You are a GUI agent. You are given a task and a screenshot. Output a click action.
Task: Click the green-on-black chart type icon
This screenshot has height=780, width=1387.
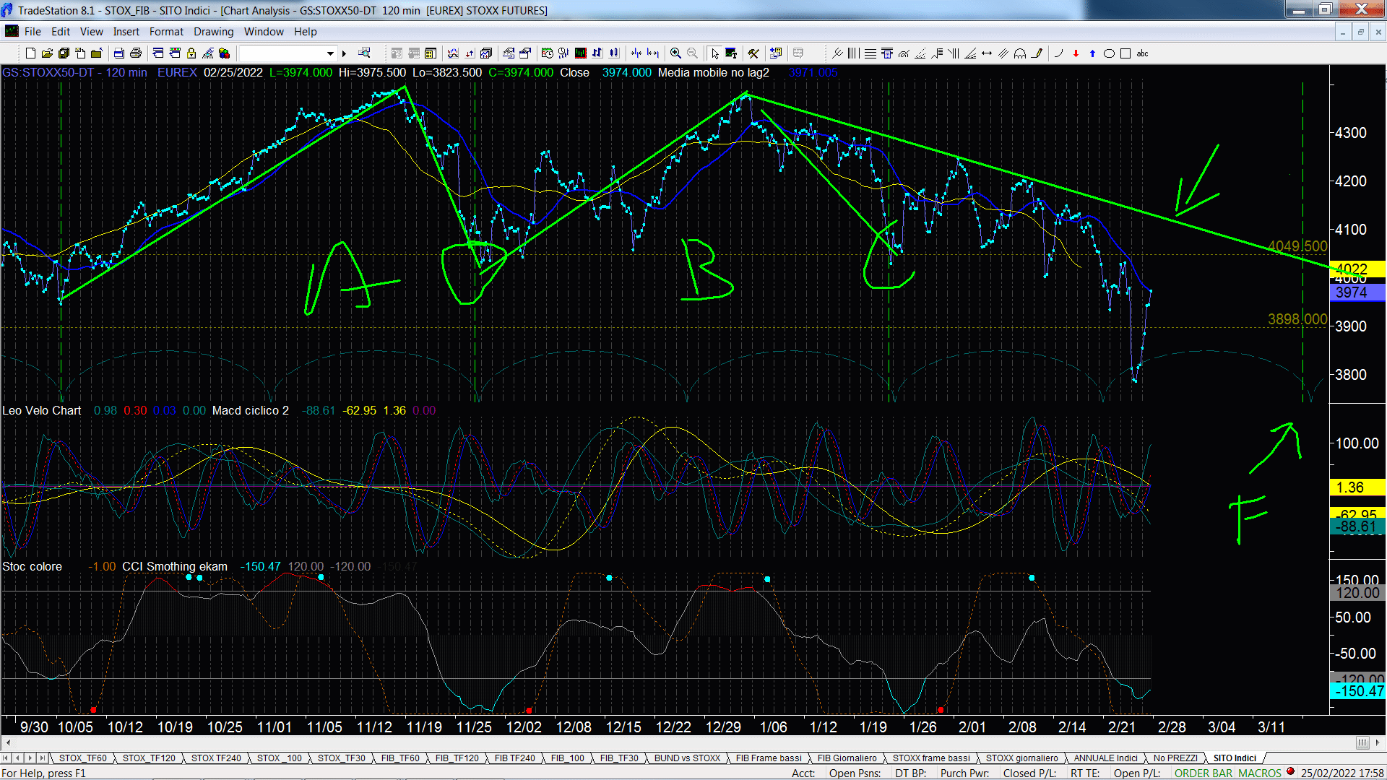coord(580,53)
